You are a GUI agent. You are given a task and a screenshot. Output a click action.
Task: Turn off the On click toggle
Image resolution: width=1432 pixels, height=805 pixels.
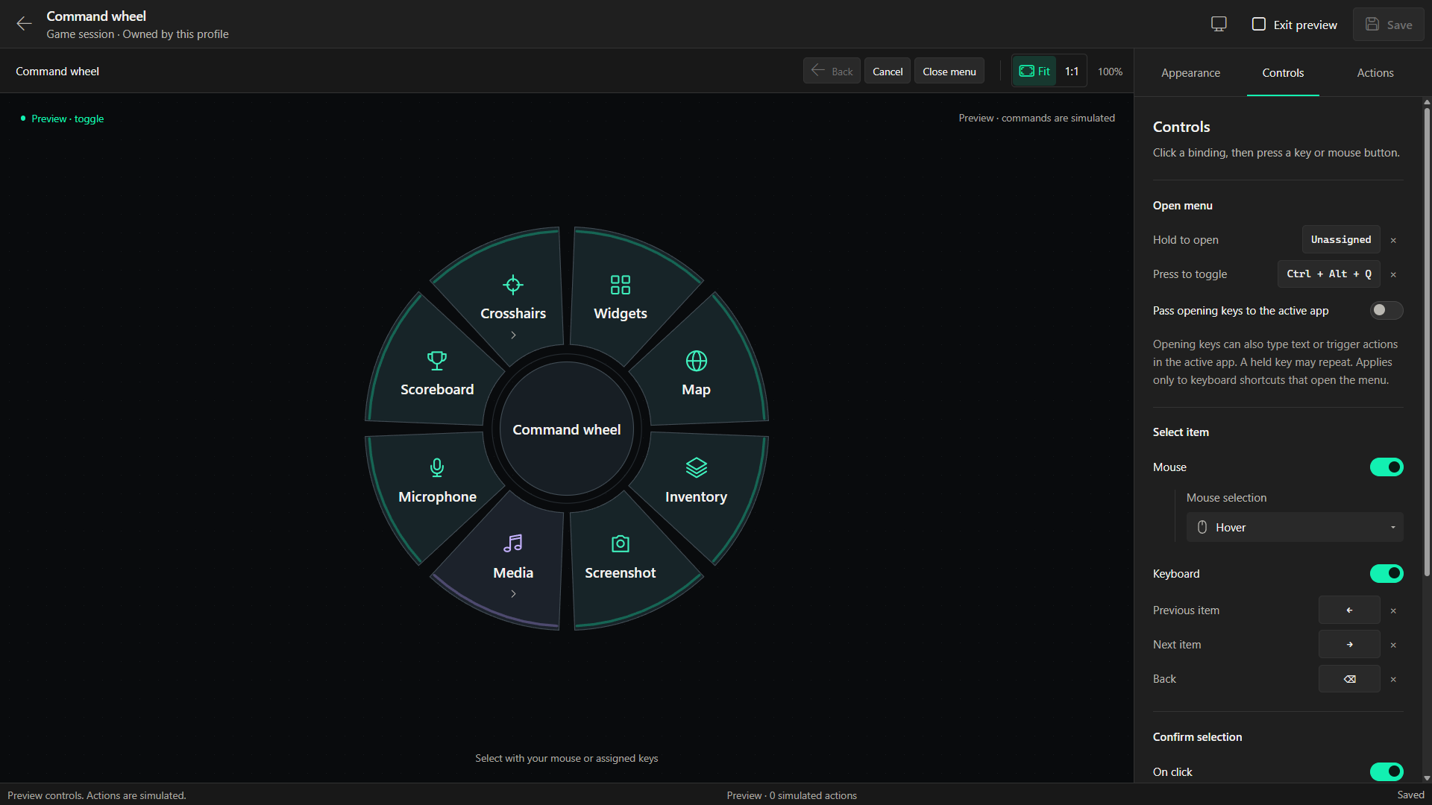(1387, 771)
